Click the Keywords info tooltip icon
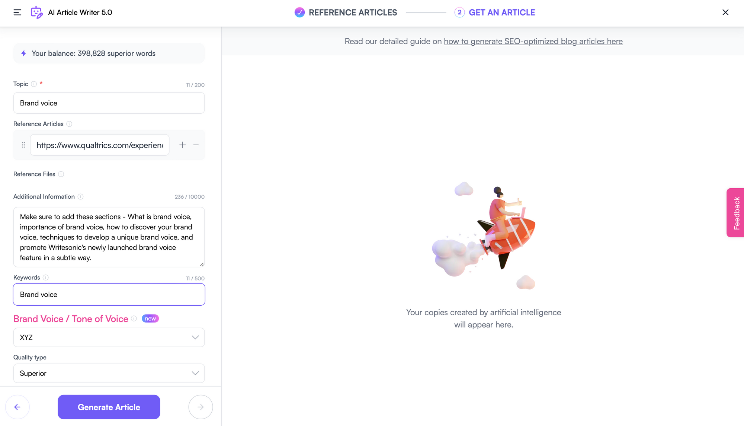 pos(45,277)
